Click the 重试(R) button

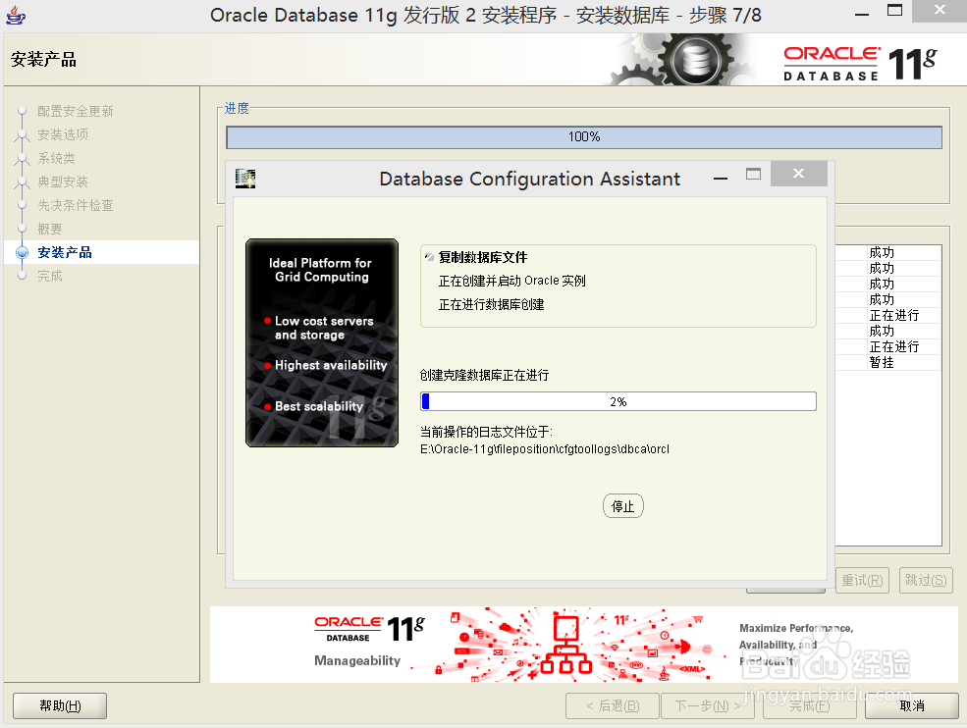click(x=862, y=580)
